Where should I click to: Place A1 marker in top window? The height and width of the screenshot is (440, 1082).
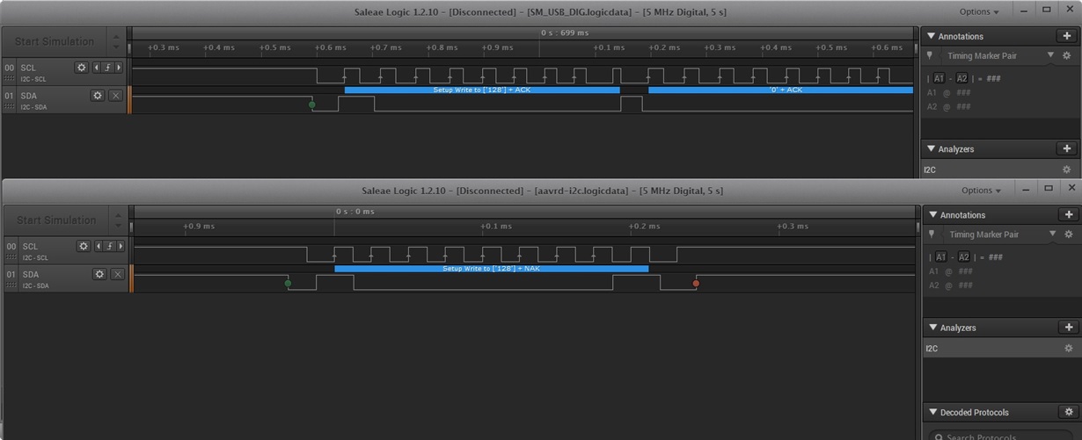(x=939, y=78)
